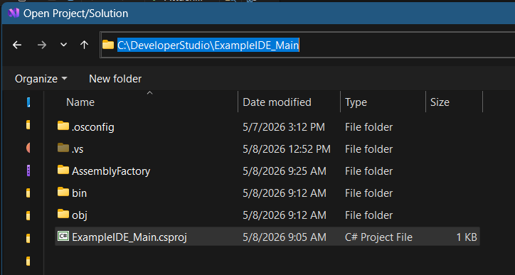Sort by Type column header
Image resolution: width=515 pixels, height=275 pixels.
pyautogui.click(x=356, y=102)
